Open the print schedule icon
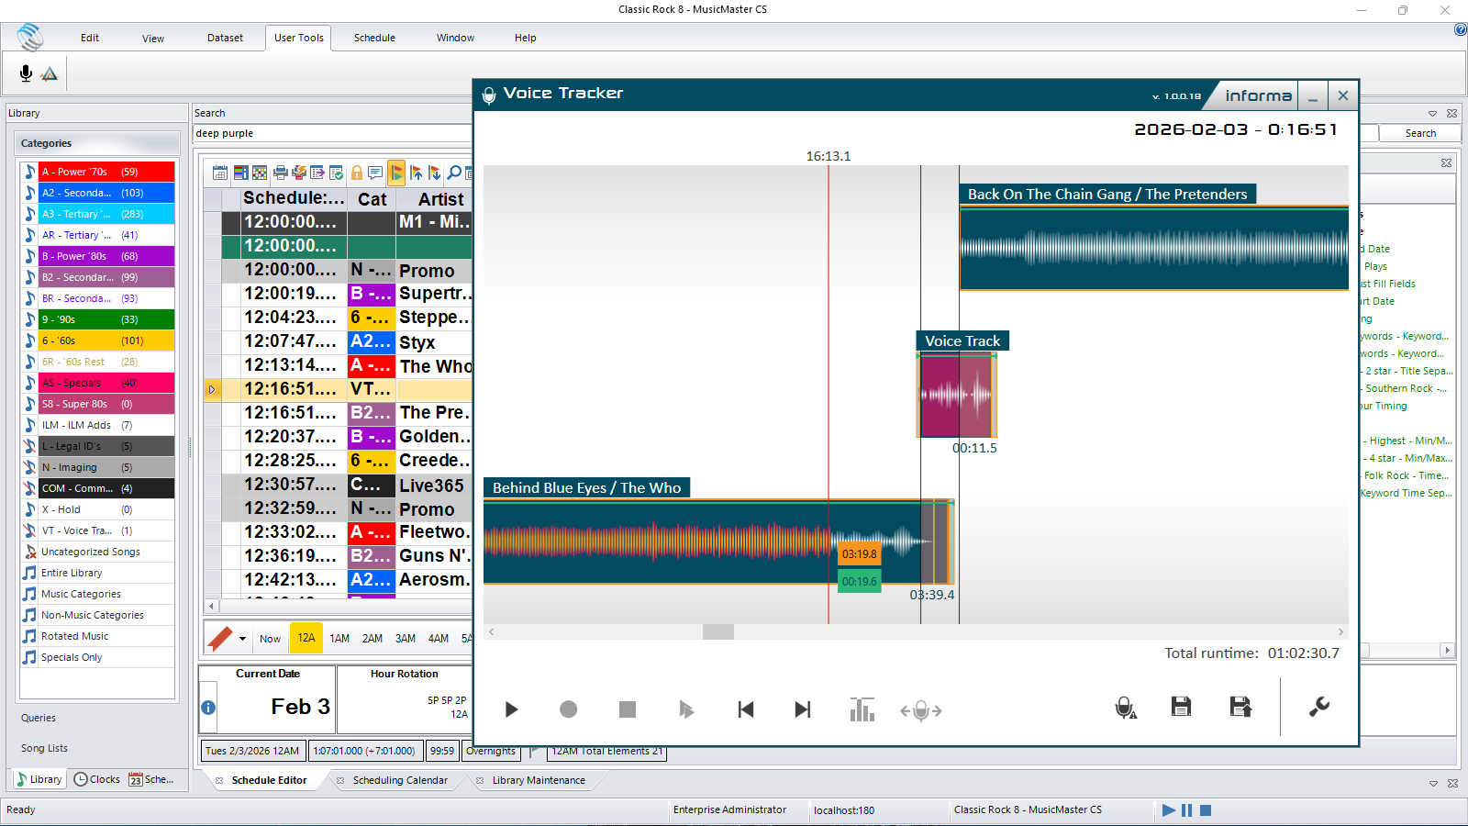 coord(282,173)
